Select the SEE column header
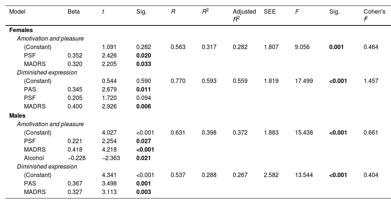Viewport: 391px width, 204px height. pyautogui.click(x=270, y=12)
